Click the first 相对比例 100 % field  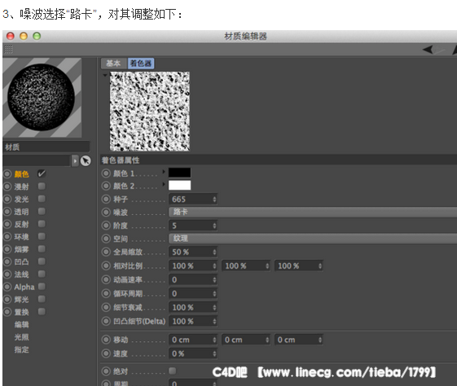coord(193,266)
